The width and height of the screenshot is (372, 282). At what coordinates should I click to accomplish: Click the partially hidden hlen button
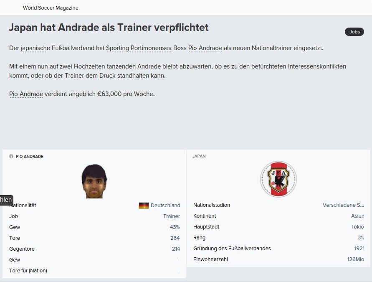pos(6,200)
